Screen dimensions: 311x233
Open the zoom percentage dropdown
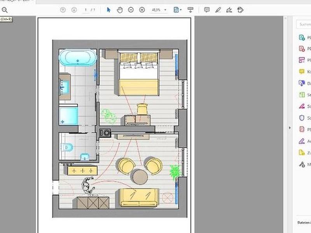point(166,10)
